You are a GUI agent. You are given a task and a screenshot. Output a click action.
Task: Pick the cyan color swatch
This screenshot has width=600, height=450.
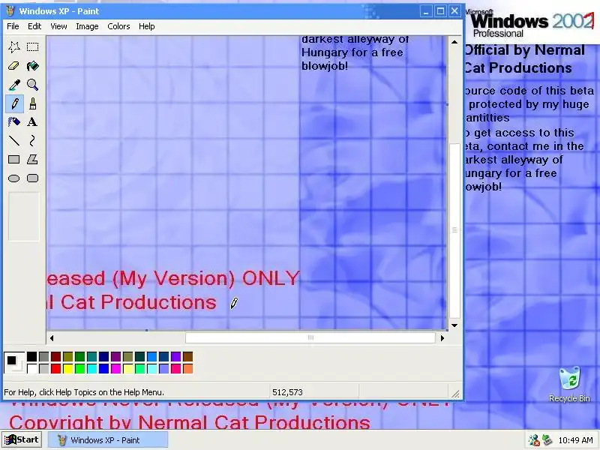click(91, 369)
